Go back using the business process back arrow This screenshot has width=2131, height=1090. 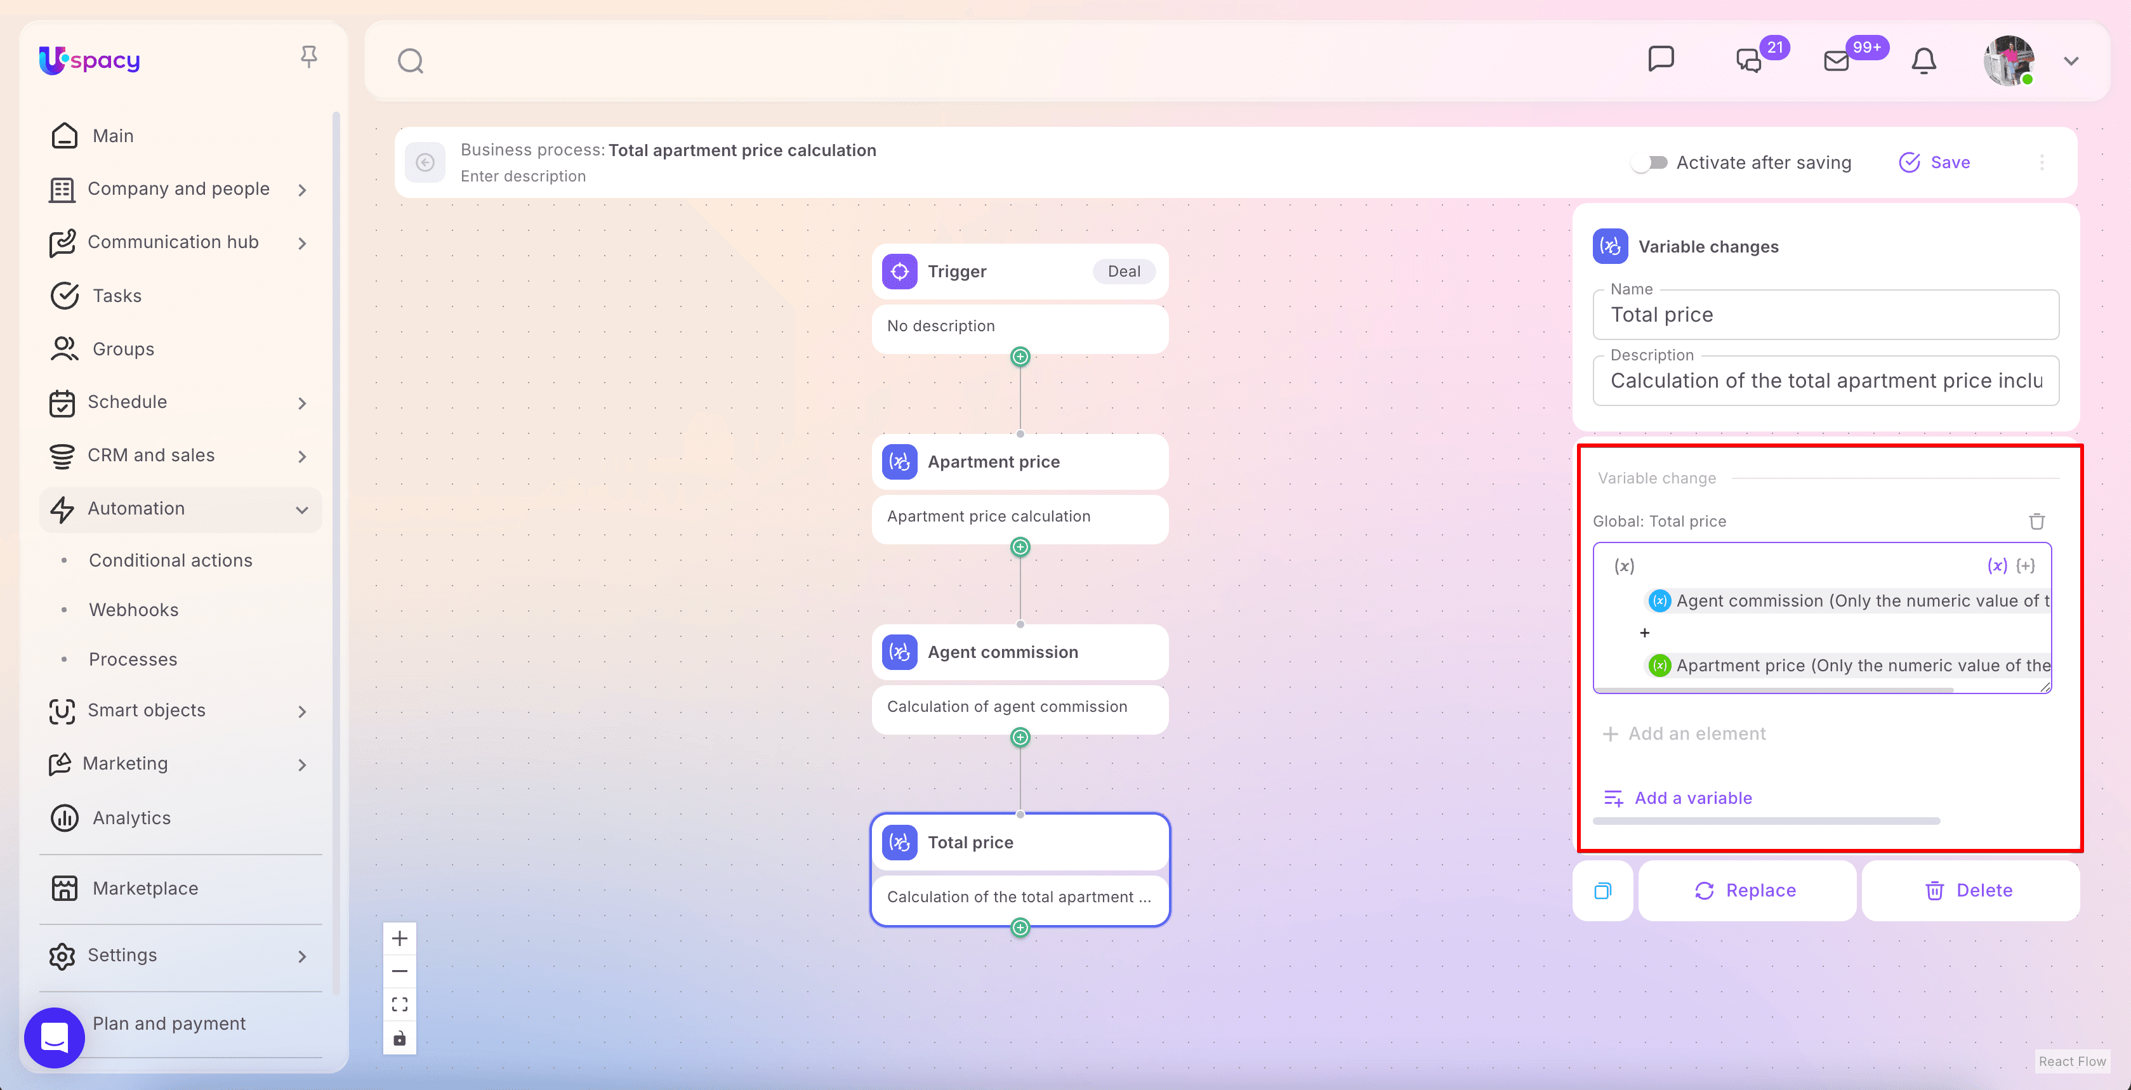point(425,162)
